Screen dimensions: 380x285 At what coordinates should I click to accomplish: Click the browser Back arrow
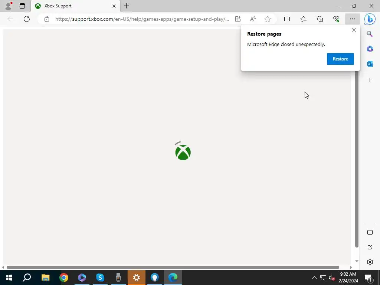(x=10, y=19)
